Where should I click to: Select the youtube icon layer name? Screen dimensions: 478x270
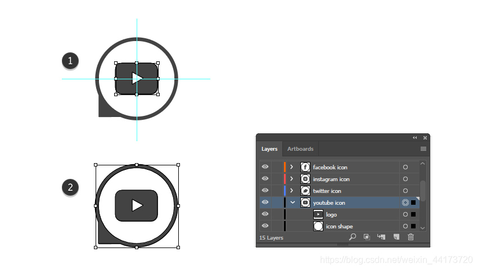click(329, 203)
